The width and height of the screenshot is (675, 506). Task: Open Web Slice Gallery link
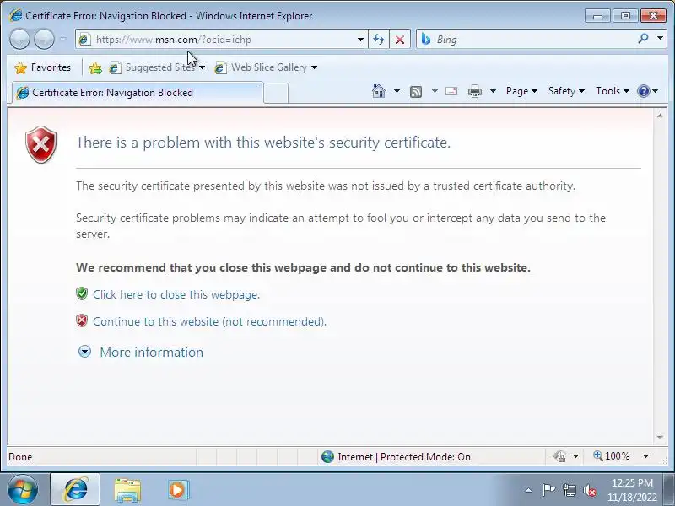[262, 67]
